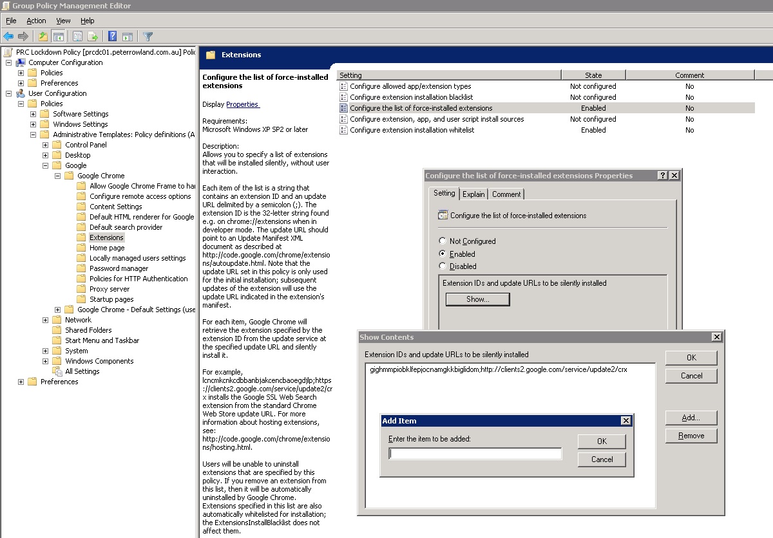Click the Show button for extension IDs
The image size is (773, 538).
click(x=477, y=299)
